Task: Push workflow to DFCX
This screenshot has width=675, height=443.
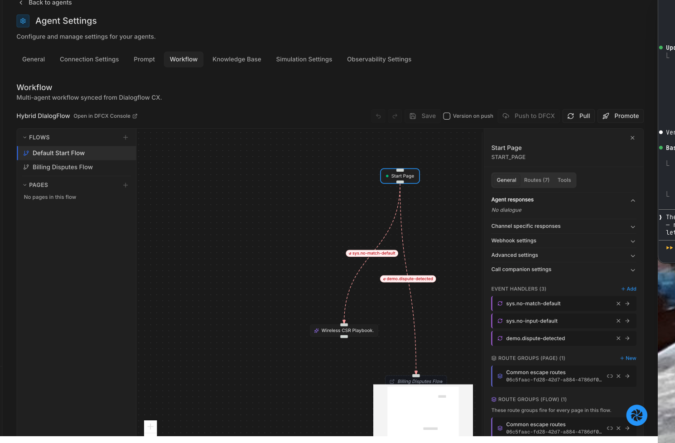Action: click(x=529, y=116)
